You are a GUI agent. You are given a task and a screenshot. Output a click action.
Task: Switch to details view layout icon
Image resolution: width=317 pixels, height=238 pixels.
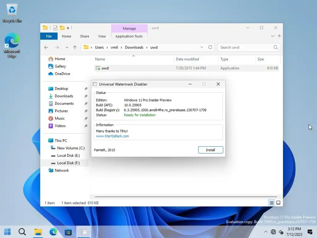pyautogui.click(x=272, y=203)
